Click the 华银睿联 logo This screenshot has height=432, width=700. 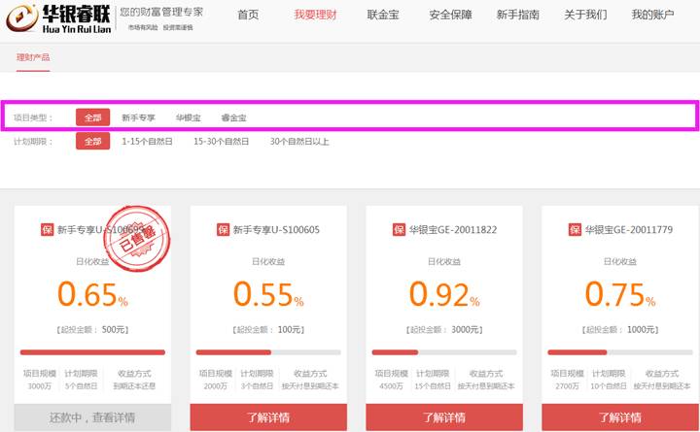pyautogui.click(x=58, y=18)
